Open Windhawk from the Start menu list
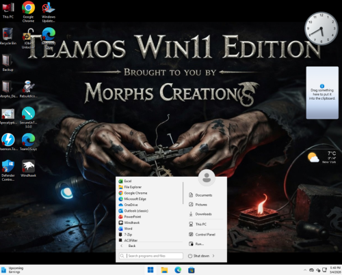342x275 pixels. click(150, 222)
